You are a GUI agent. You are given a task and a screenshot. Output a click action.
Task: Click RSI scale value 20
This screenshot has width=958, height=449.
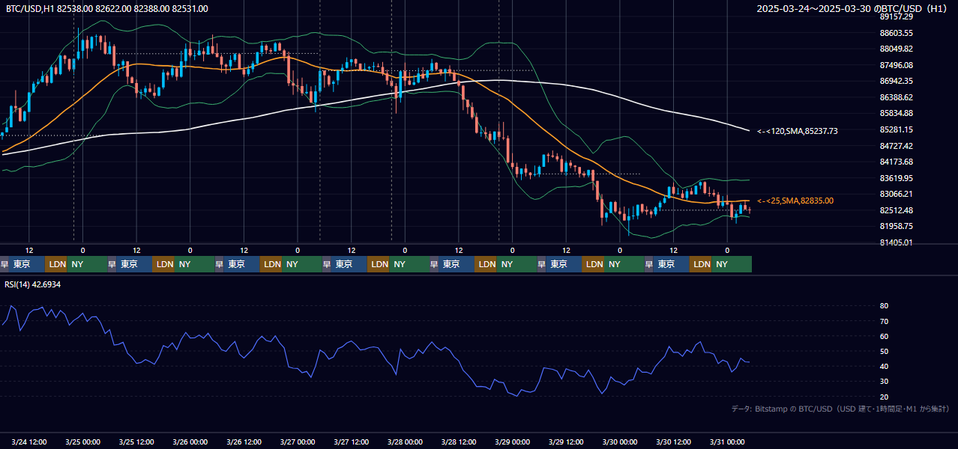(885, 397)
